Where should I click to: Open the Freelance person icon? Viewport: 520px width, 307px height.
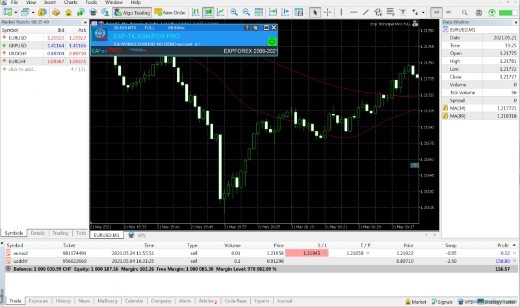click(x=105, y=12)
